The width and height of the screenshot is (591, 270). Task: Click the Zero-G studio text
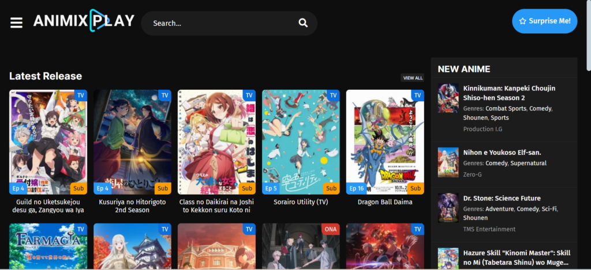pos(473,174)
